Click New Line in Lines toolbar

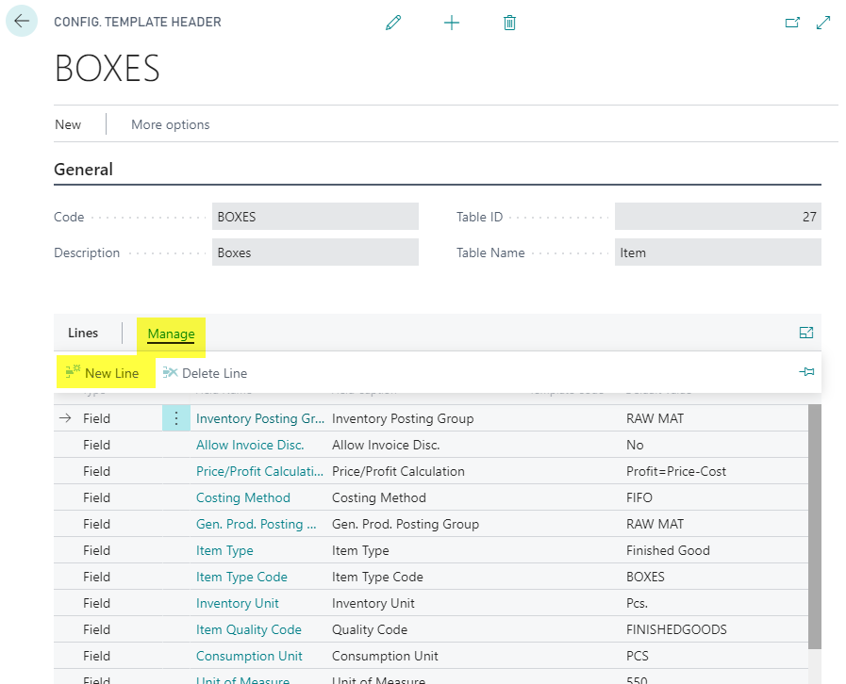102,373
